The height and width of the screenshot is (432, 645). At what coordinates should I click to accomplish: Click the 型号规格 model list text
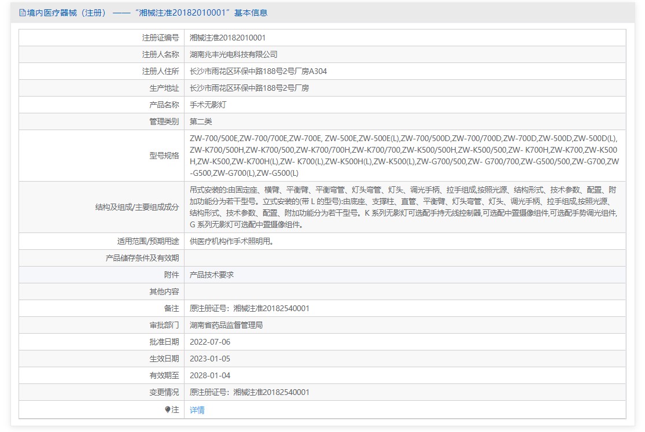point(404,156)
